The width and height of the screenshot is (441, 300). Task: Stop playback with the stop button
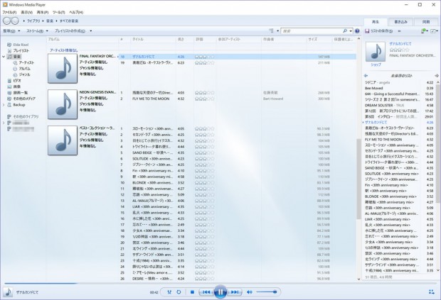tap(192, 292)
